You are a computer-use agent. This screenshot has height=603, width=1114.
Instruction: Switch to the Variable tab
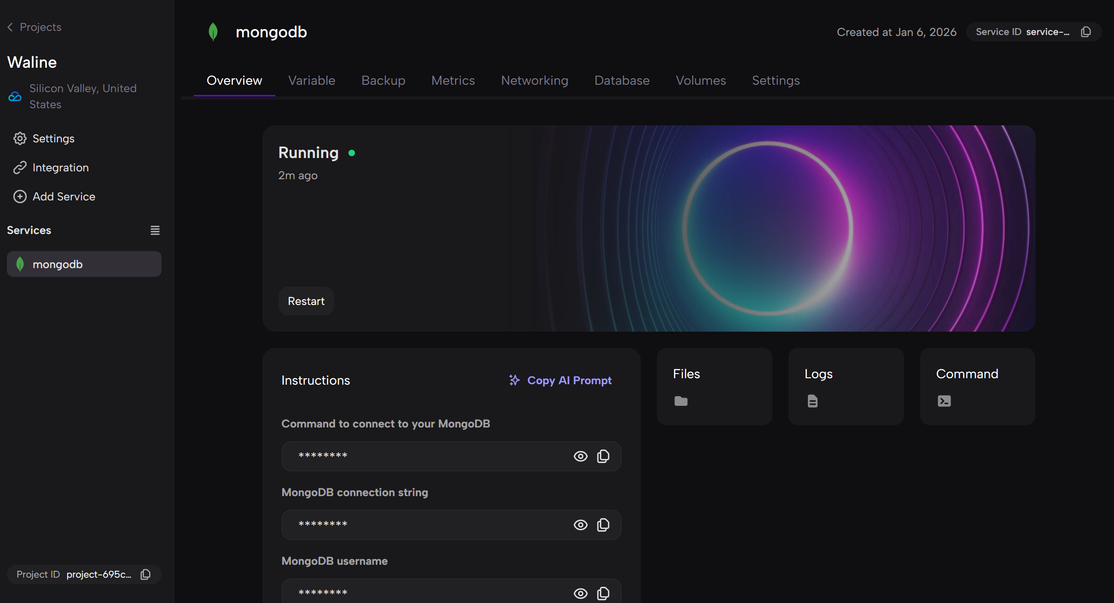pos(312,81)
